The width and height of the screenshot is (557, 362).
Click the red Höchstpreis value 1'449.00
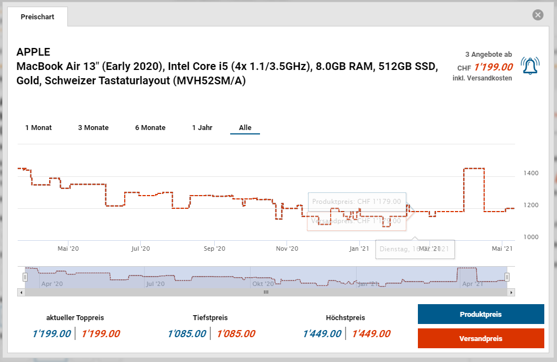point(371,333)
